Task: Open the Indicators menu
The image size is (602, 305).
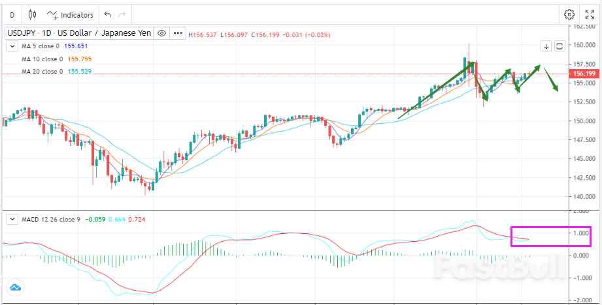Action: tap(70, 15)
